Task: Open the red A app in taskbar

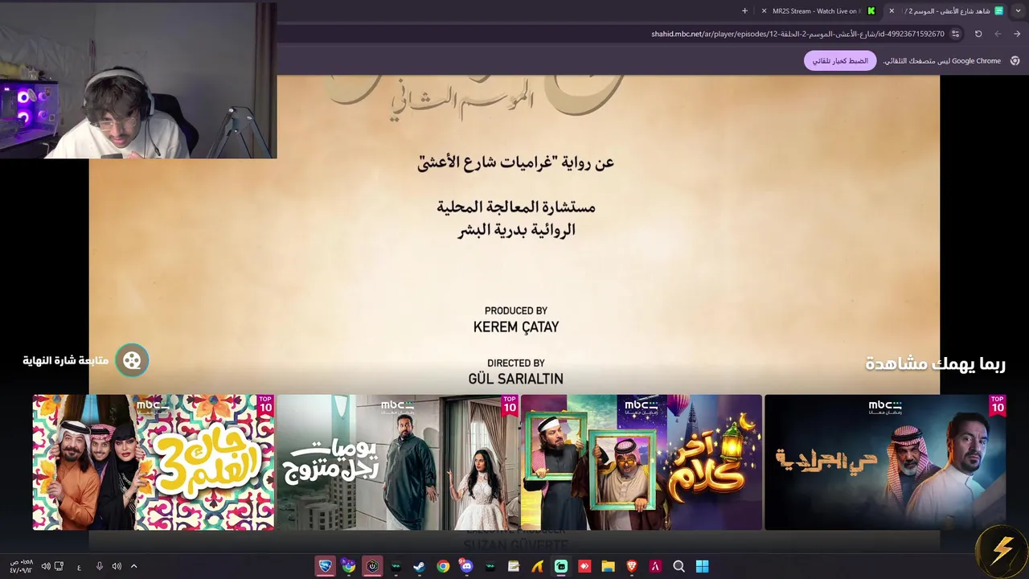Action: [x=655, y=566]
